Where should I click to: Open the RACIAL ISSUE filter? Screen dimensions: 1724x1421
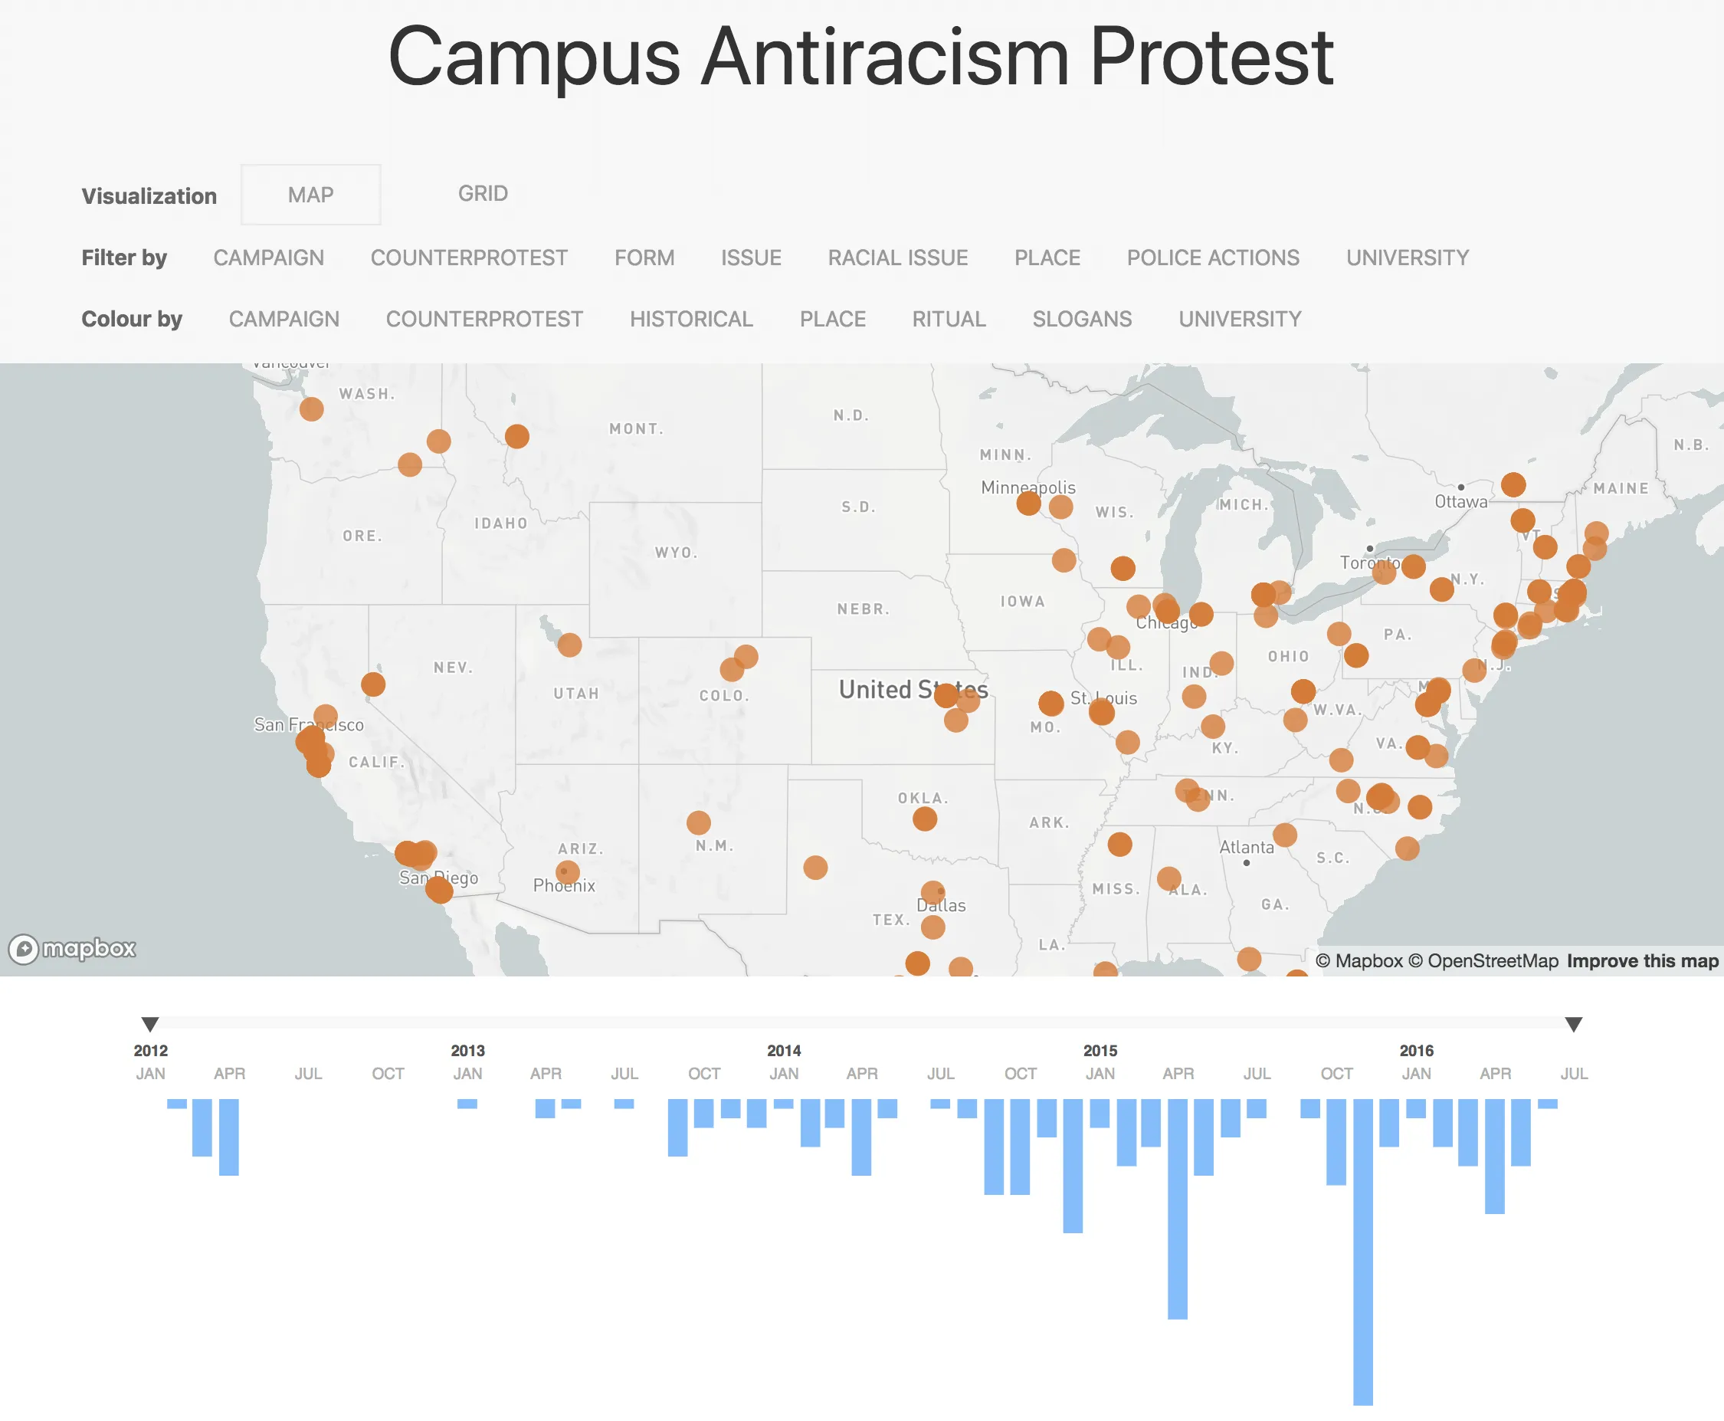[897, 258]
